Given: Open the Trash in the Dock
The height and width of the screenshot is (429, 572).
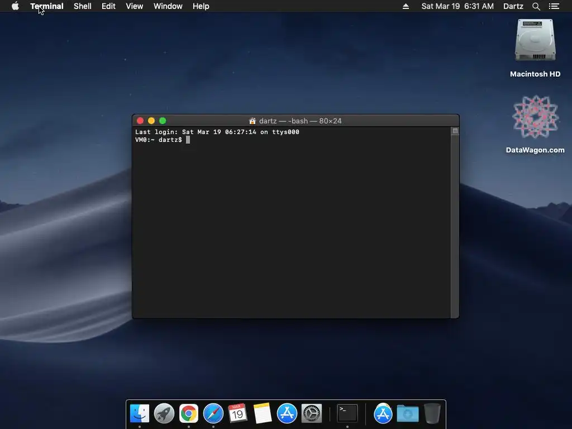Looking at the screenshot, I should pyautogui.click(x=432, y=414).
